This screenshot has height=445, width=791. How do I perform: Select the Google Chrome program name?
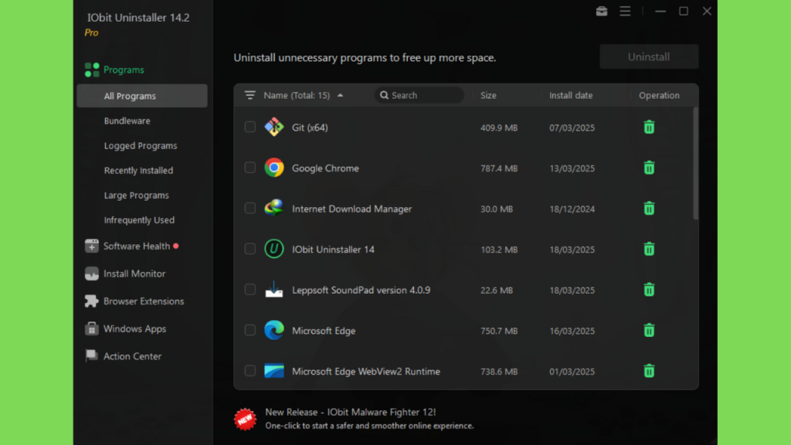(325, 168)
